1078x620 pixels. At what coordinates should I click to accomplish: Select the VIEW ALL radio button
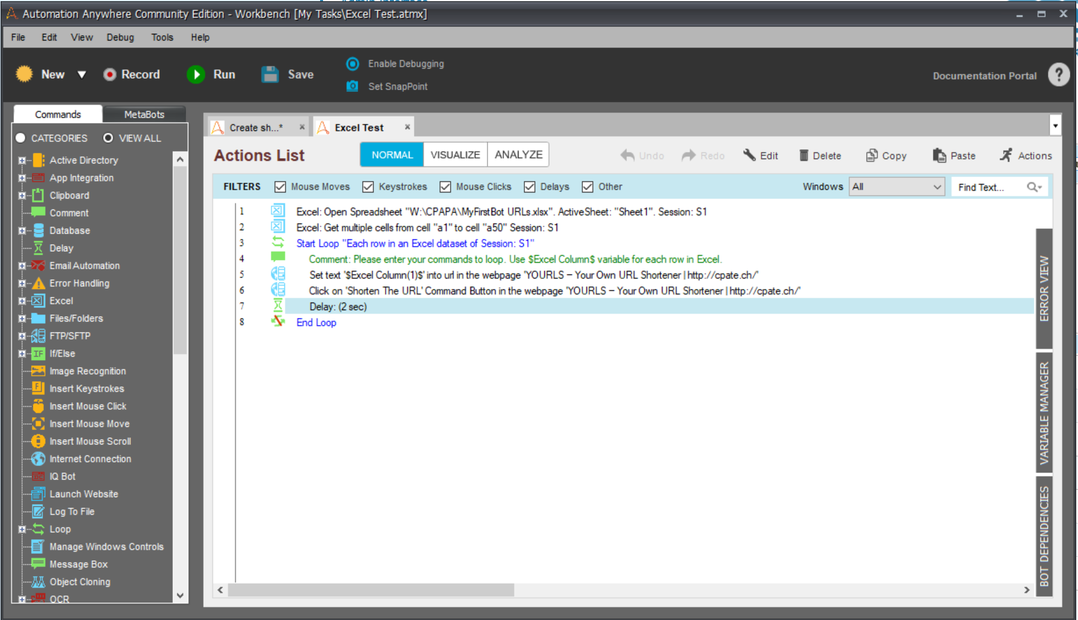click(x=108, y=138)
